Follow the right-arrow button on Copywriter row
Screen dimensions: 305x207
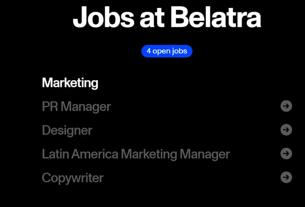click(286, 177)
